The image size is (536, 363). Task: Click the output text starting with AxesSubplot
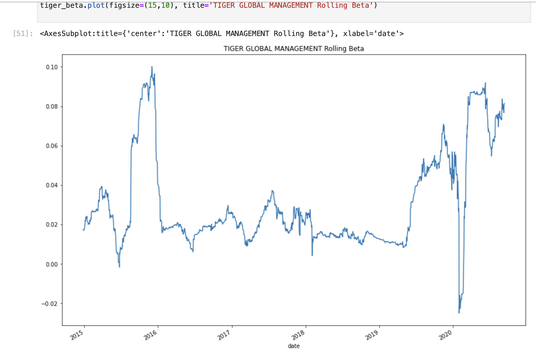tap(221, 33)
